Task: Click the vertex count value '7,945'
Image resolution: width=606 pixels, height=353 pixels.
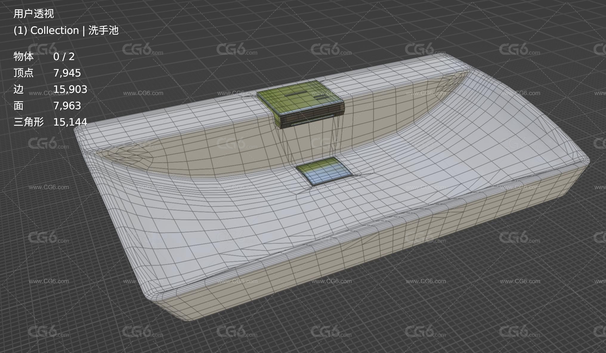Action: pyautogui.click(x=67, y=73)
